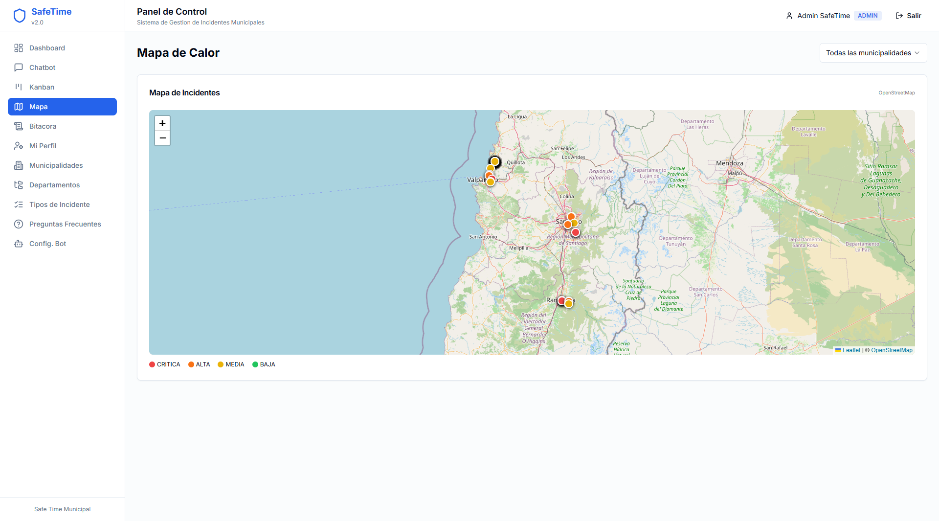The height and width of the screenshot is (521, 939).
Task: Click the BAJA green legend dot
Action: [x=255, y=364]
